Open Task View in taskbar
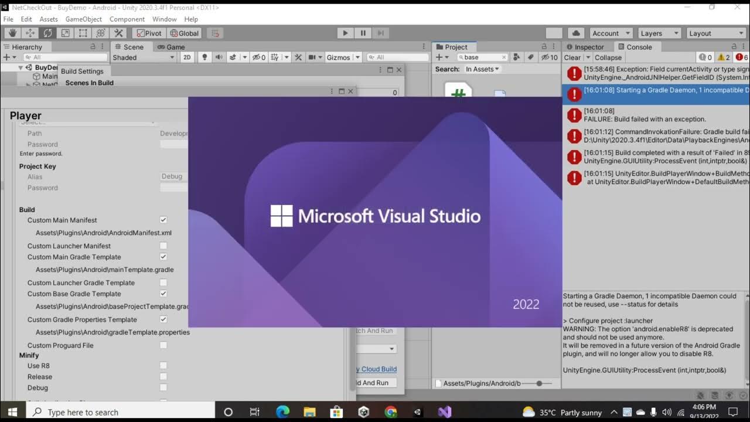Viewport: 750px width, 422px height. [254, 412]
